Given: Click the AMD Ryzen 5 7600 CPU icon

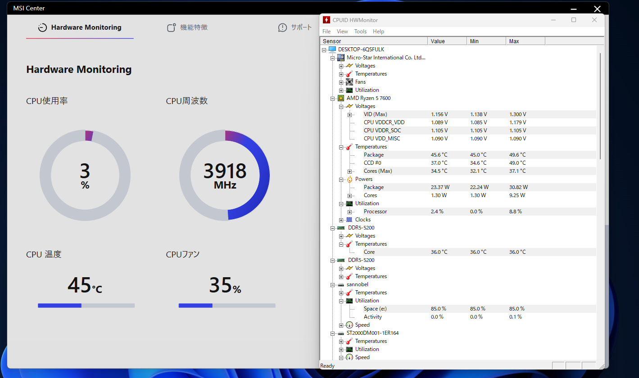Looking at the screenshot, I should (341, 98).
